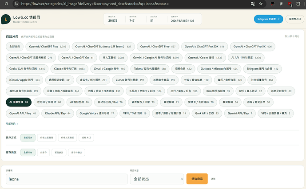Select Kiro 账号与额度 chip

tap(218, 91)
